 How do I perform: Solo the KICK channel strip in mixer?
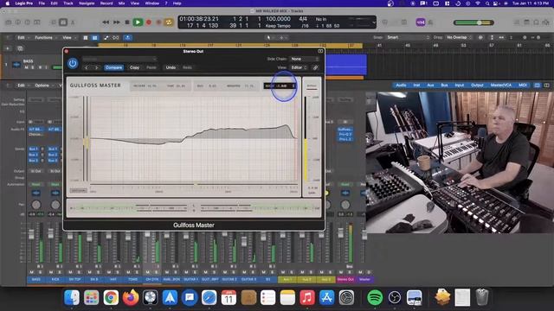(60, 272)
